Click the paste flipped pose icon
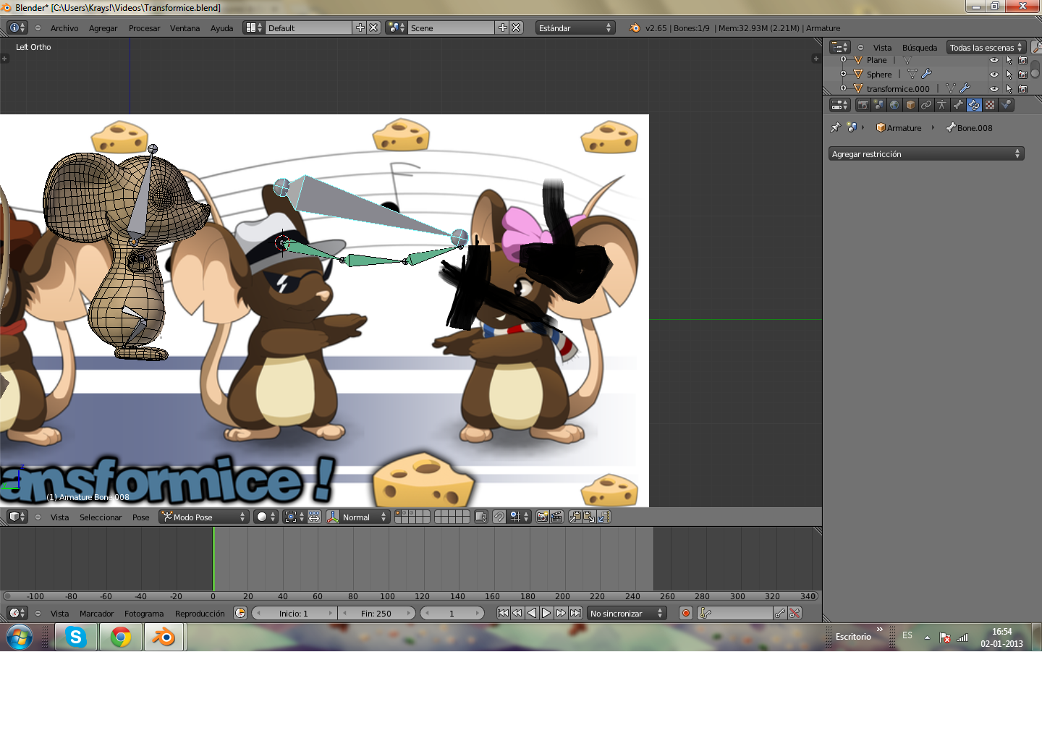Viewport: 1042px width, 741px height. (x=603, y=517)
